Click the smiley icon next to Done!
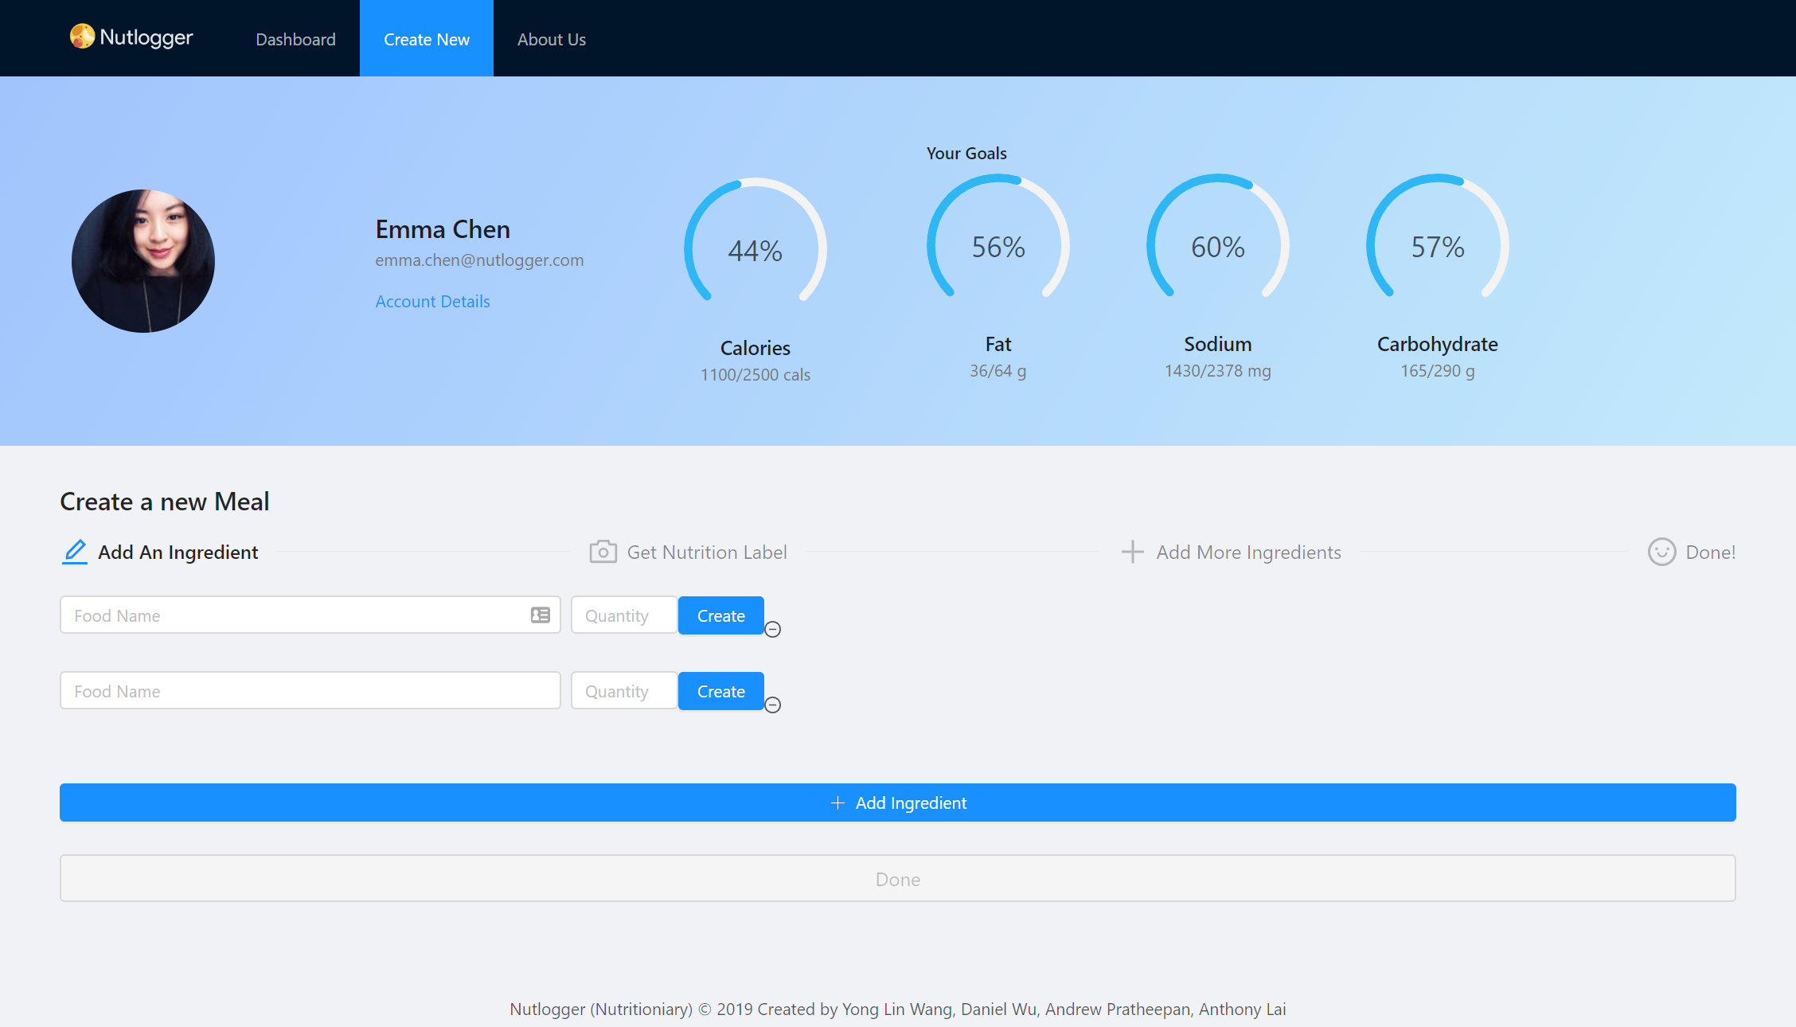This screenshot has width=1796, height=1027. point(1661,552)
